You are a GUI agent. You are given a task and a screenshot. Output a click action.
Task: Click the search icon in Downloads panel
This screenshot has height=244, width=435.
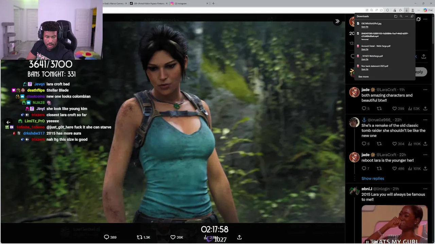pos(401,16)
